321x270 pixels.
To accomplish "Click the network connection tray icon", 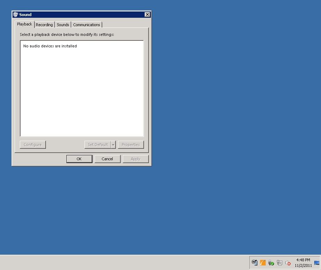I will [x=280, y=263].
